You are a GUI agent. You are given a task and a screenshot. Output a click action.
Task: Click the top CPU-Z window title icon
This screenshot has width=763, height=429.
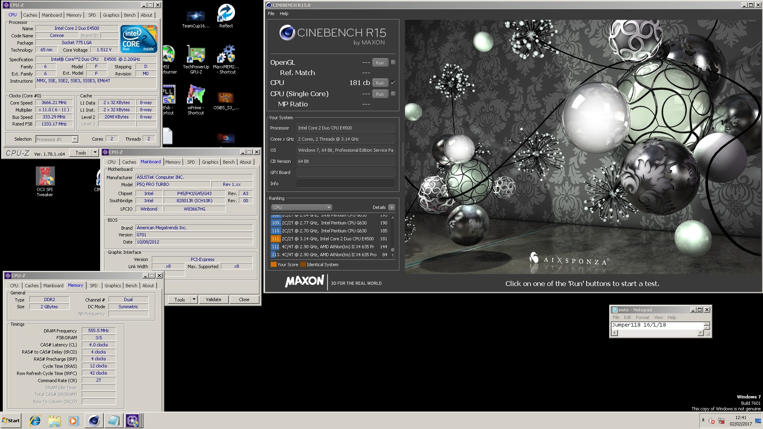click(6, 5)
